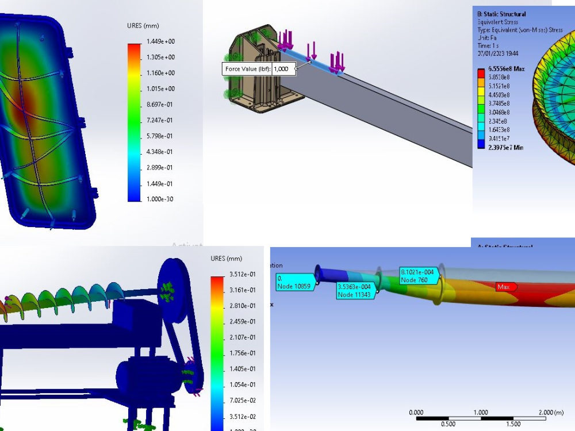Viewport: 575px width, 431px height.
Task: Click the 1.160e+00 legend value
Action: (x=160, y=73)
